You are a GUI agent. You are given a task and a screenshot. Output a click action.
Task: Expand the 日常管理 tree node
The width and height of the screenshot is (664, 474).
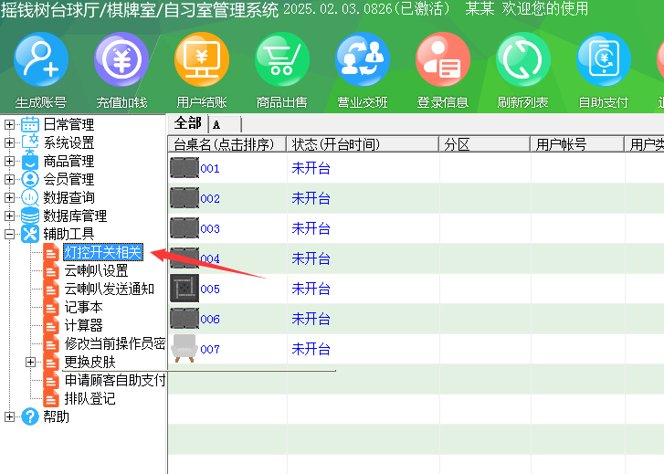(9, 124)
